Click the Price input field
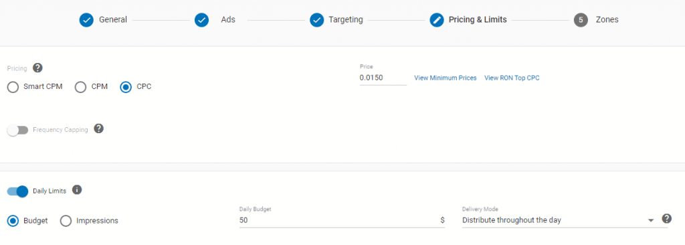 383,78
